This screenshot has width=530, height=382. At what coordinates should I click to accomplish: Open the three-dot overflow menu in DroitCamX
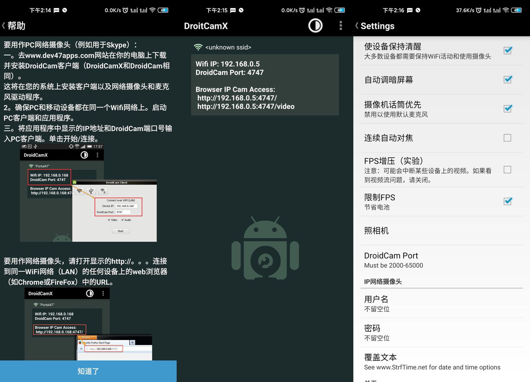click(341, 26)
